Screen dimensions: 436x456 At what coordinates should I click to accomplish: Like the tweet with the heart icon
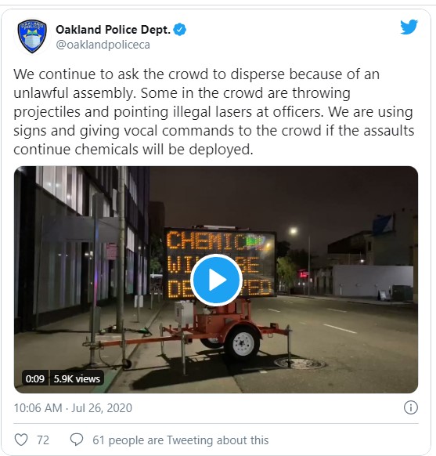click(x=21, y=440)
